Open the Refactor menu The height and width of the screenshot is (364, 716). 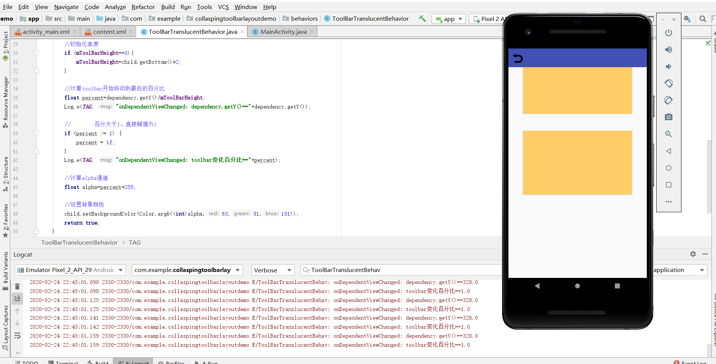tap(143, 7)
